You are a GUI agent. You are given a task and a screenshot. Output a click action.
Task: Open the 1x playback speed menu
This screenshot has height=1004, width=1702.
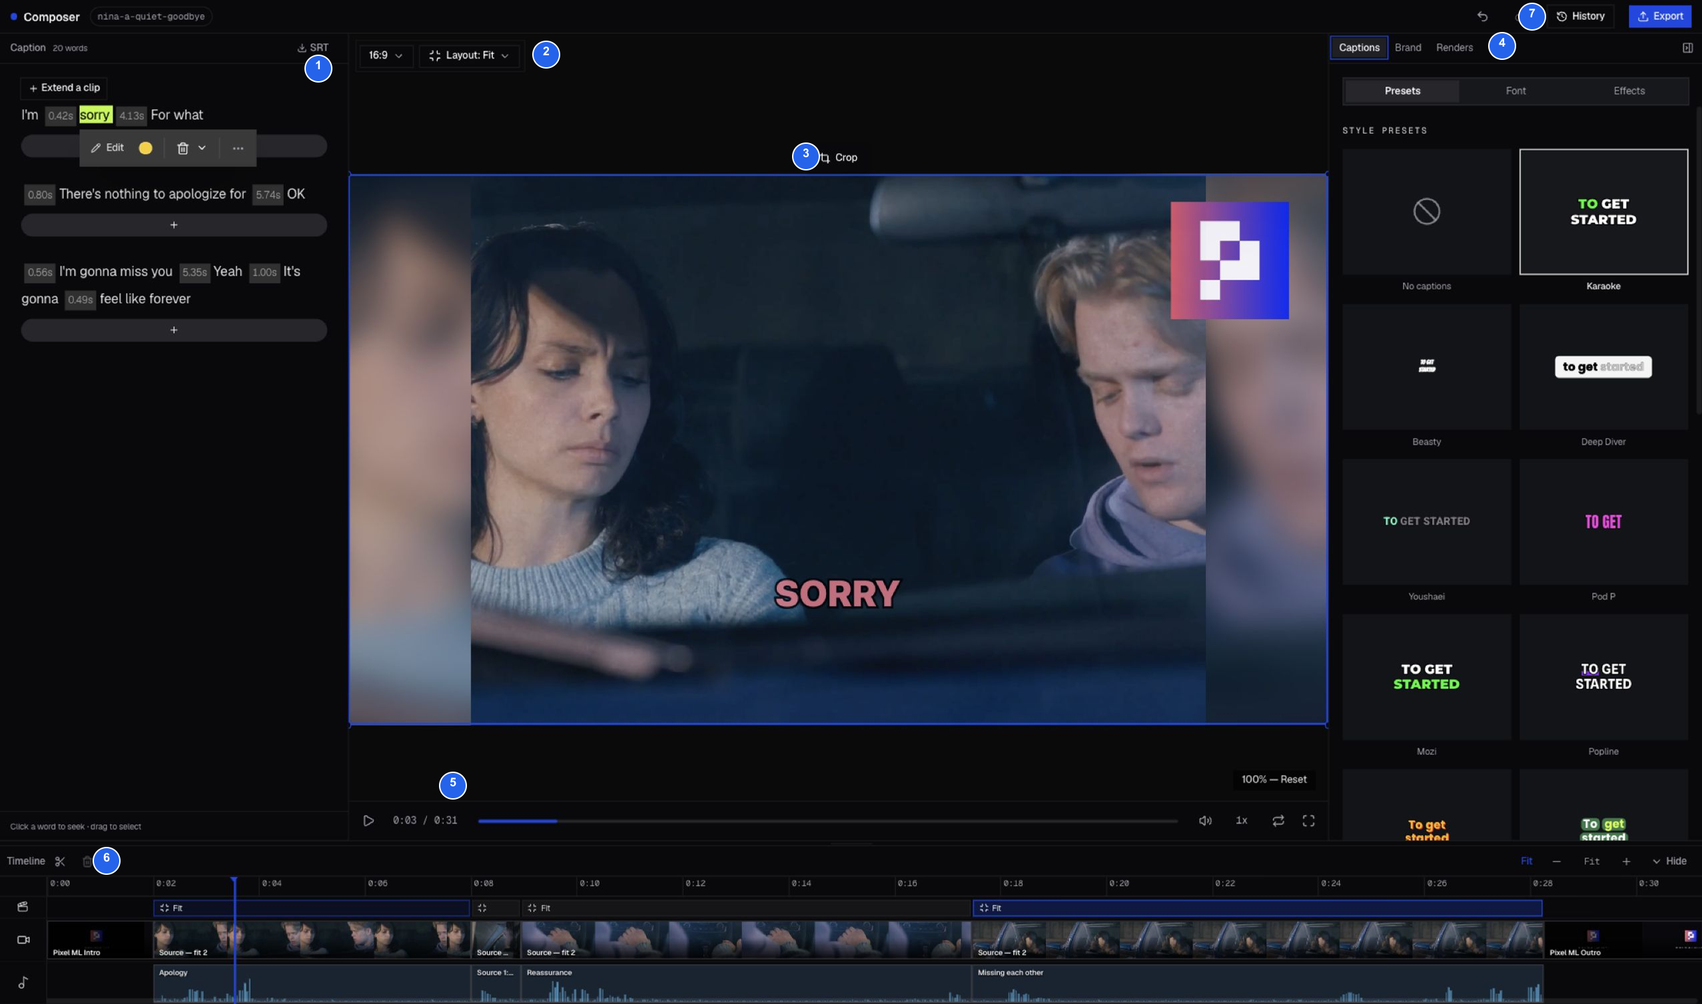(1241, 822)
